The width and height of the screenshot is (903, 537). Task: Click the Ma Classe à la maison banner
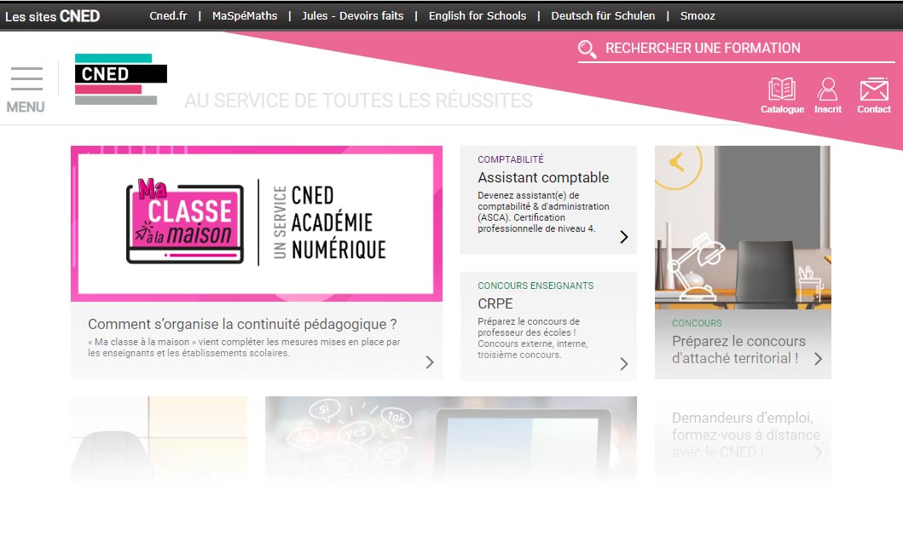pyautogui.click(x=257, y=223)
